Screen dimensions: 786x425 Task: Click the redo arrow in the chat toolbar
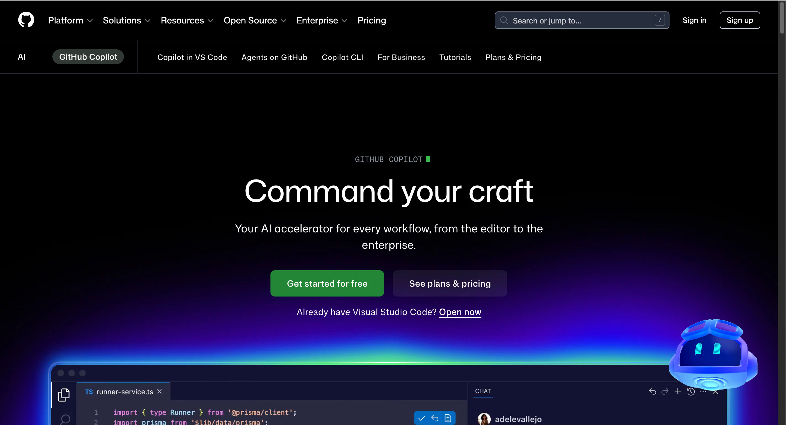665,391
